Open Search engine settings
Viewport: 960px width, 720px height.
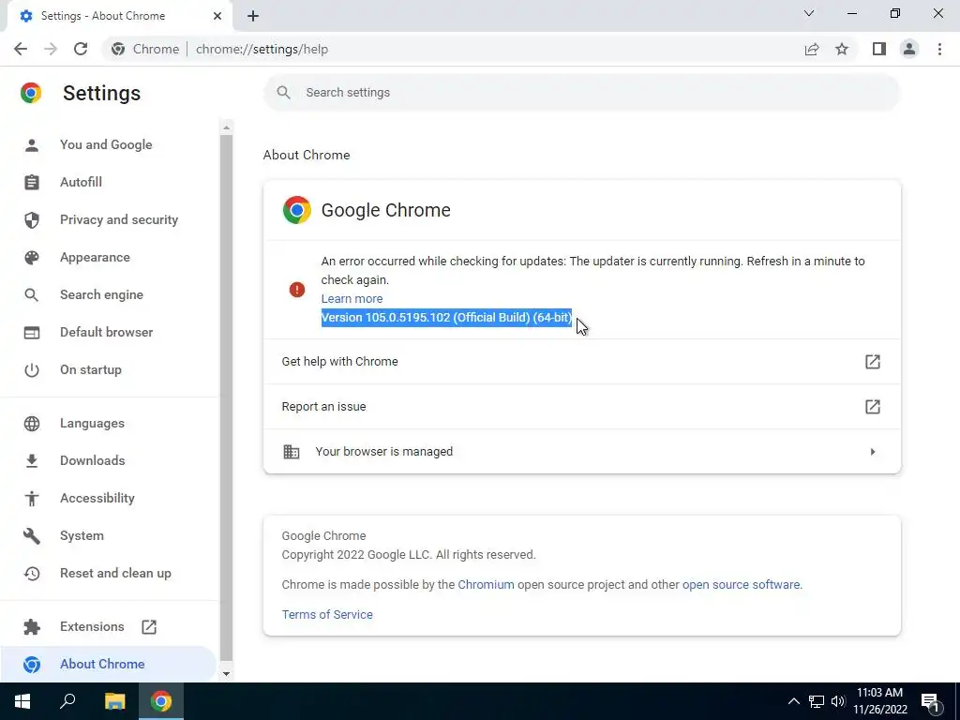click(101, 294)
